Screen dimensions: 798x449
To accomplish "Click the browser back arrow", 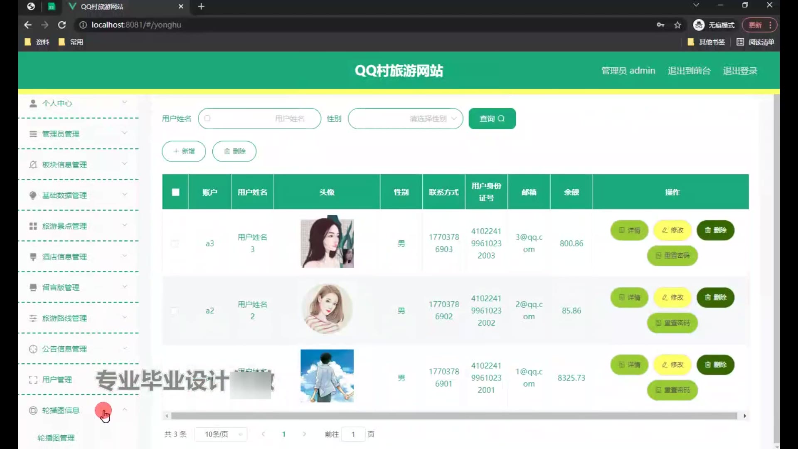I will coord(28,25).
